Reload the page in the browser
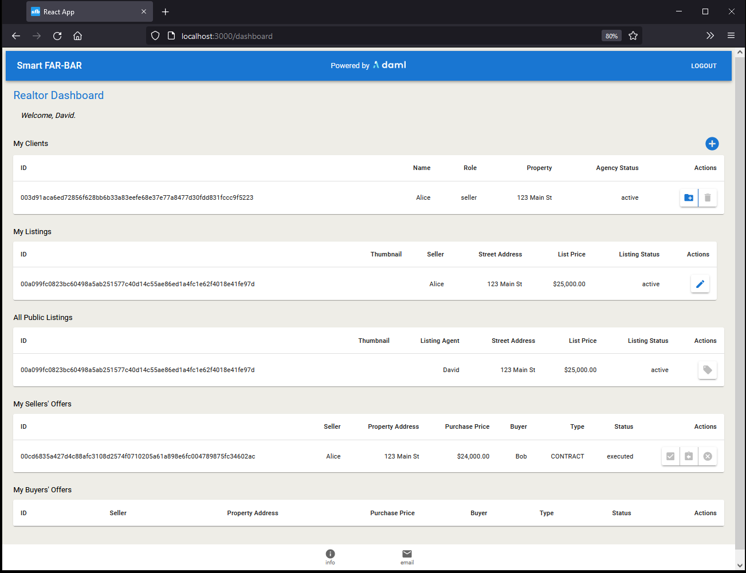Screen dimensions: 746x573 pos(57,35)
